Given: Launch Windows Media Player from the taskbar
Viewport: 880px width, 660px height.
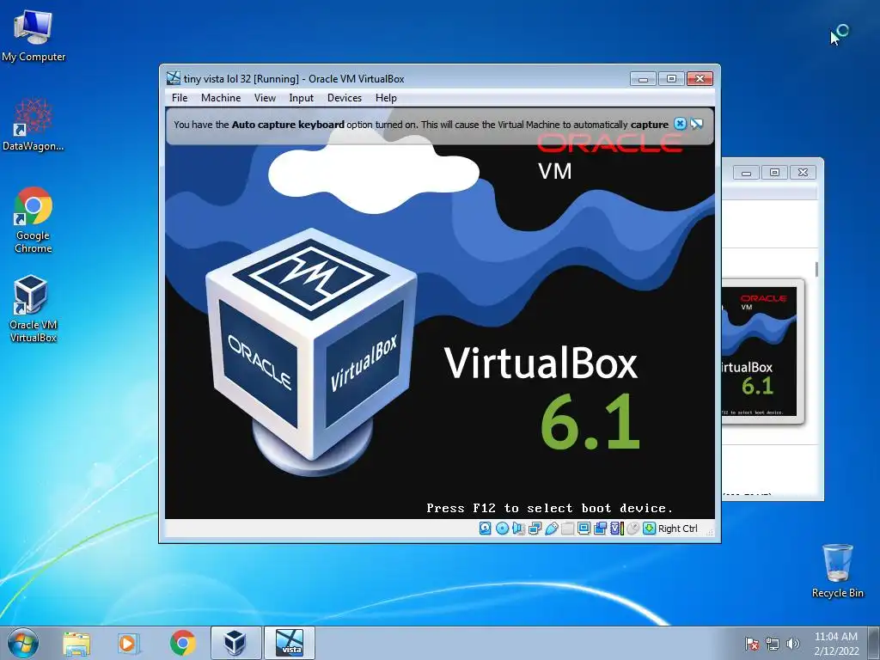Looking at the screenshot, I should pos(127,644).
